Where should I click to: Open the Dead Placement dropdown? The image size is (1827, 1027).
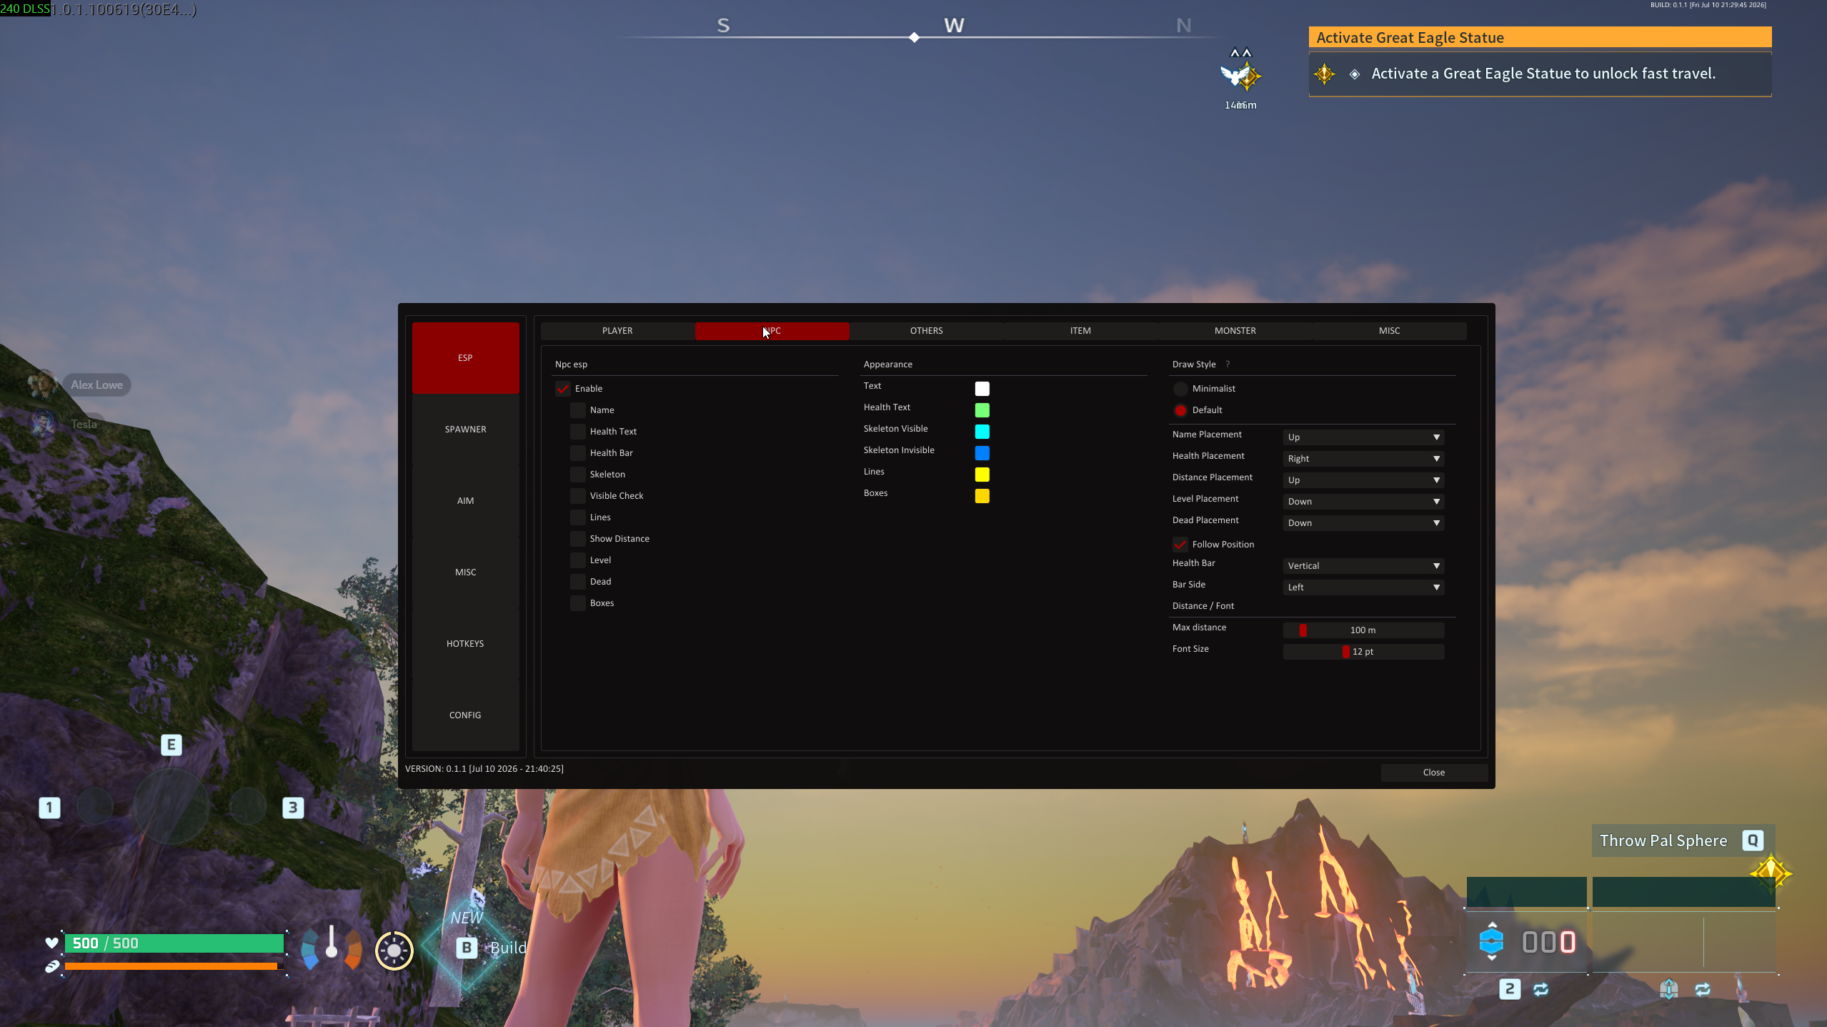(1363, 523)
